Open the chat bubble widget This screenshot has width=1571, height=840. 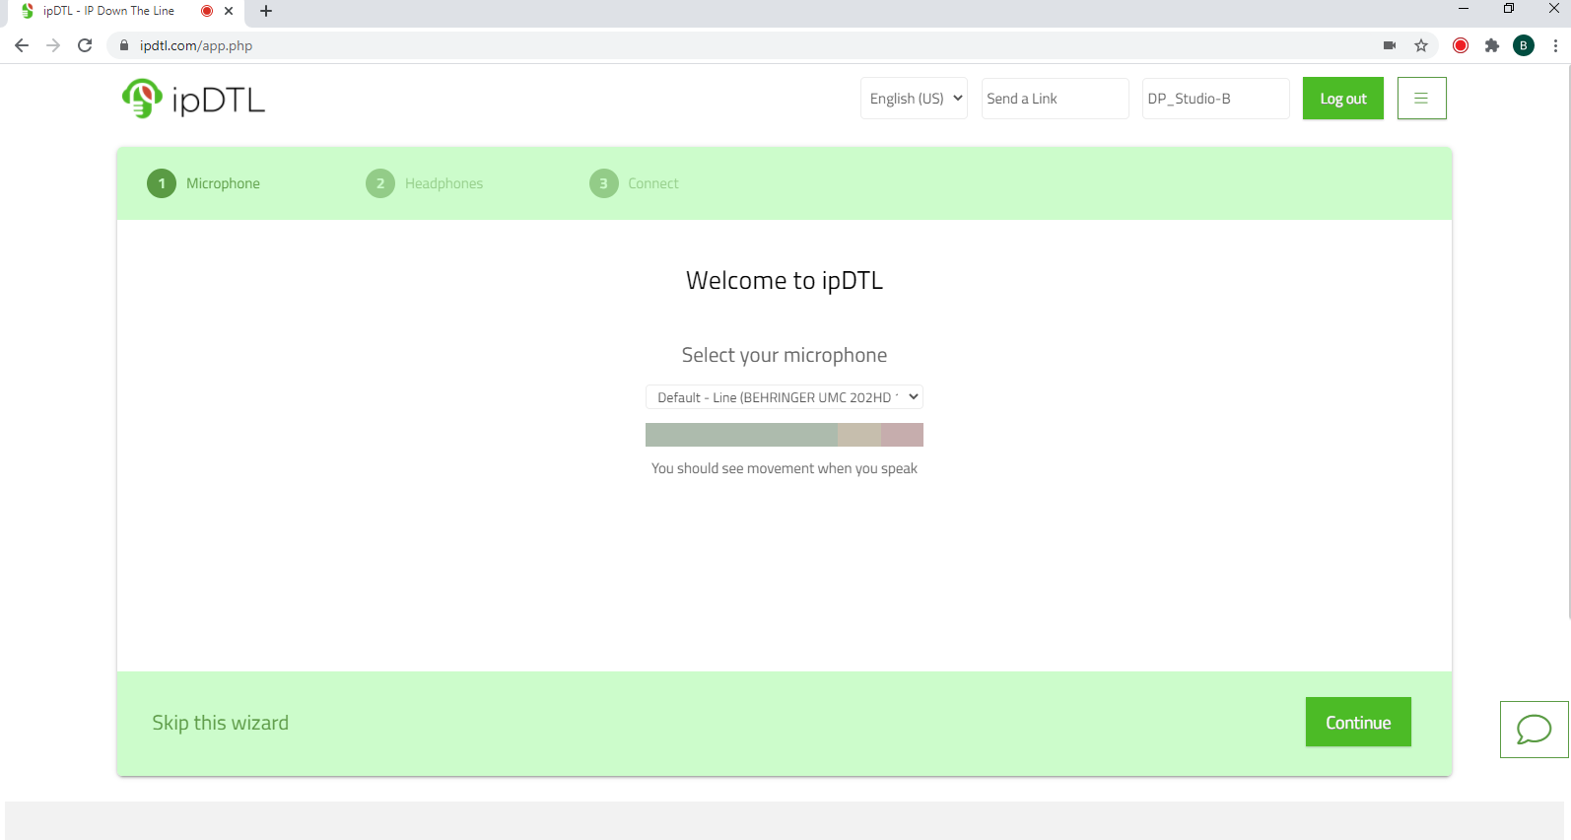click(1534, 730)
